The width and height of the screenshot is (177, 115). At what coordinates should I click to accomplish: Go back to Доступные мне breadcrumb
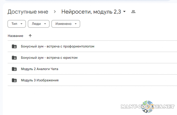28,12
